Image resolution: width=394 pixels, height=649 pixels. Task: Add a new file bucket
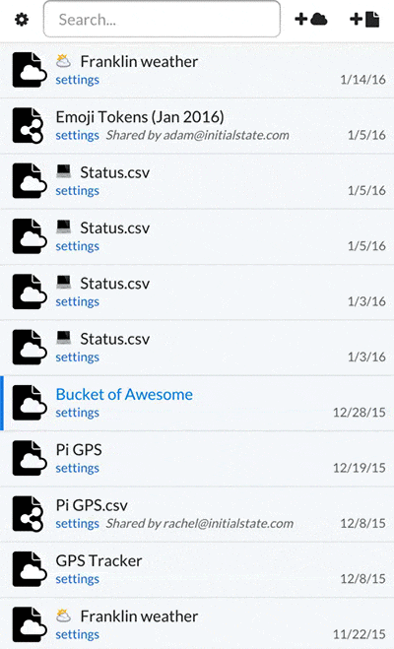(364, 20)
